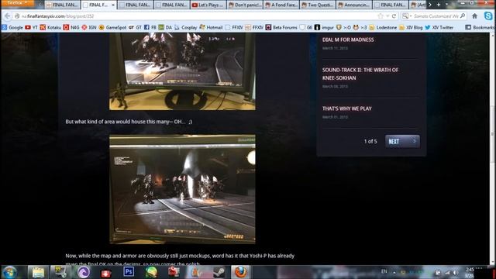Switch to the Let's Plays YouTube tab
This screenshot has height=279, width=496.
coord(208,5)
